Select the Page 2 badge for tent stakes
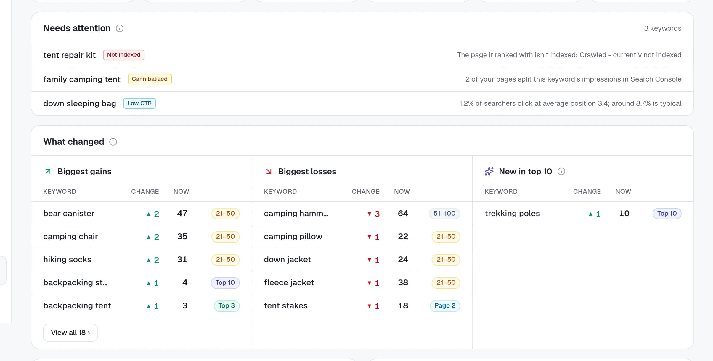The image size is (713, 361). pos(445,306)
